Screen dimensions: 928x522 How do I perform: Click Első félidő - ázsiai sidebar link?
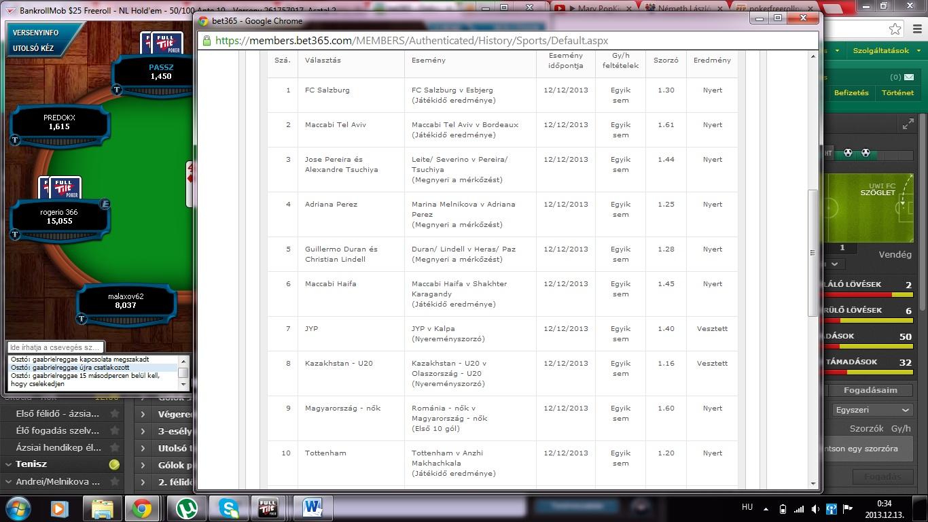58,413
